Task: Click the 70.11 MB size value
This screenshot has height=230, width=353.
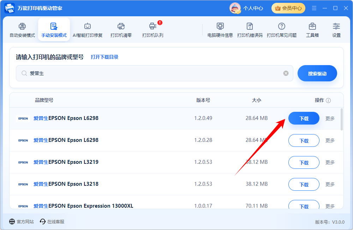Action: (257, 206)
